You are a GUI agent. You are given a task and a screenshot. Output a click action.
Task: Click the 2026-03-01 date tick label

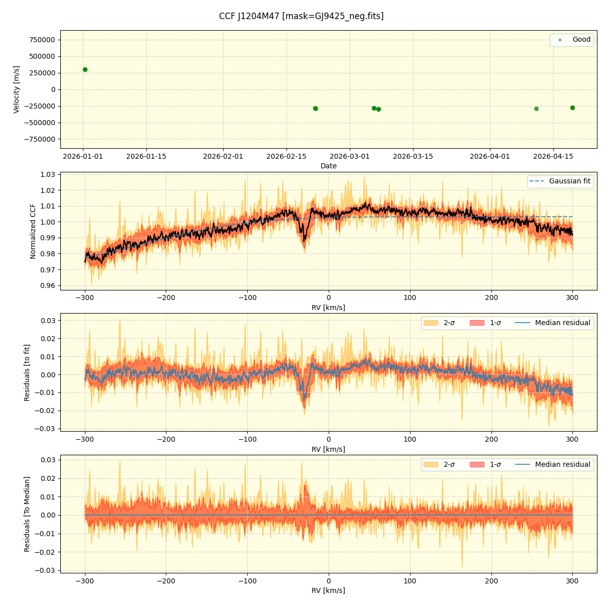point(350,156)
